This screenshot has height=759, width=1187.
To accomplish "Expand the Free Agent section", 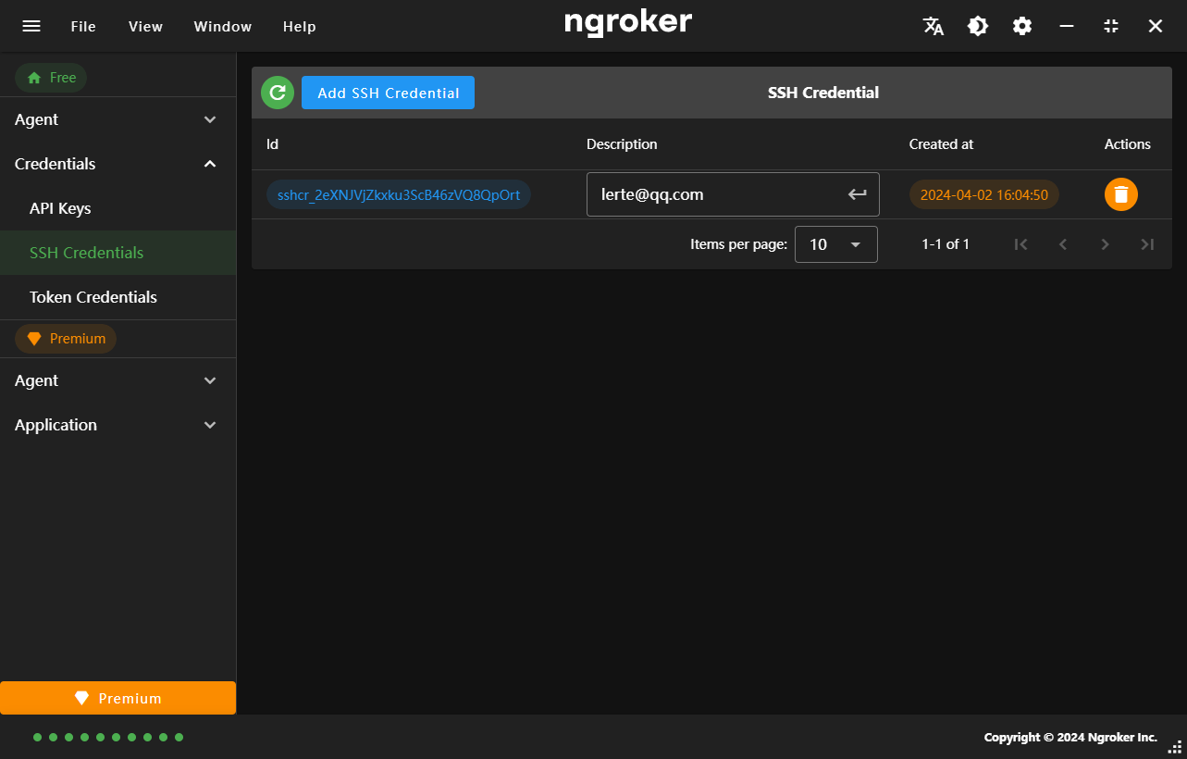I will click(x=117, y=119).
